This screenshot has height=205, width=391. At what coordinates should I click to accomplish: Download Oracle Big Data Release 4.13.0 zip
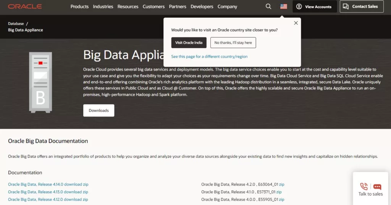48,192
